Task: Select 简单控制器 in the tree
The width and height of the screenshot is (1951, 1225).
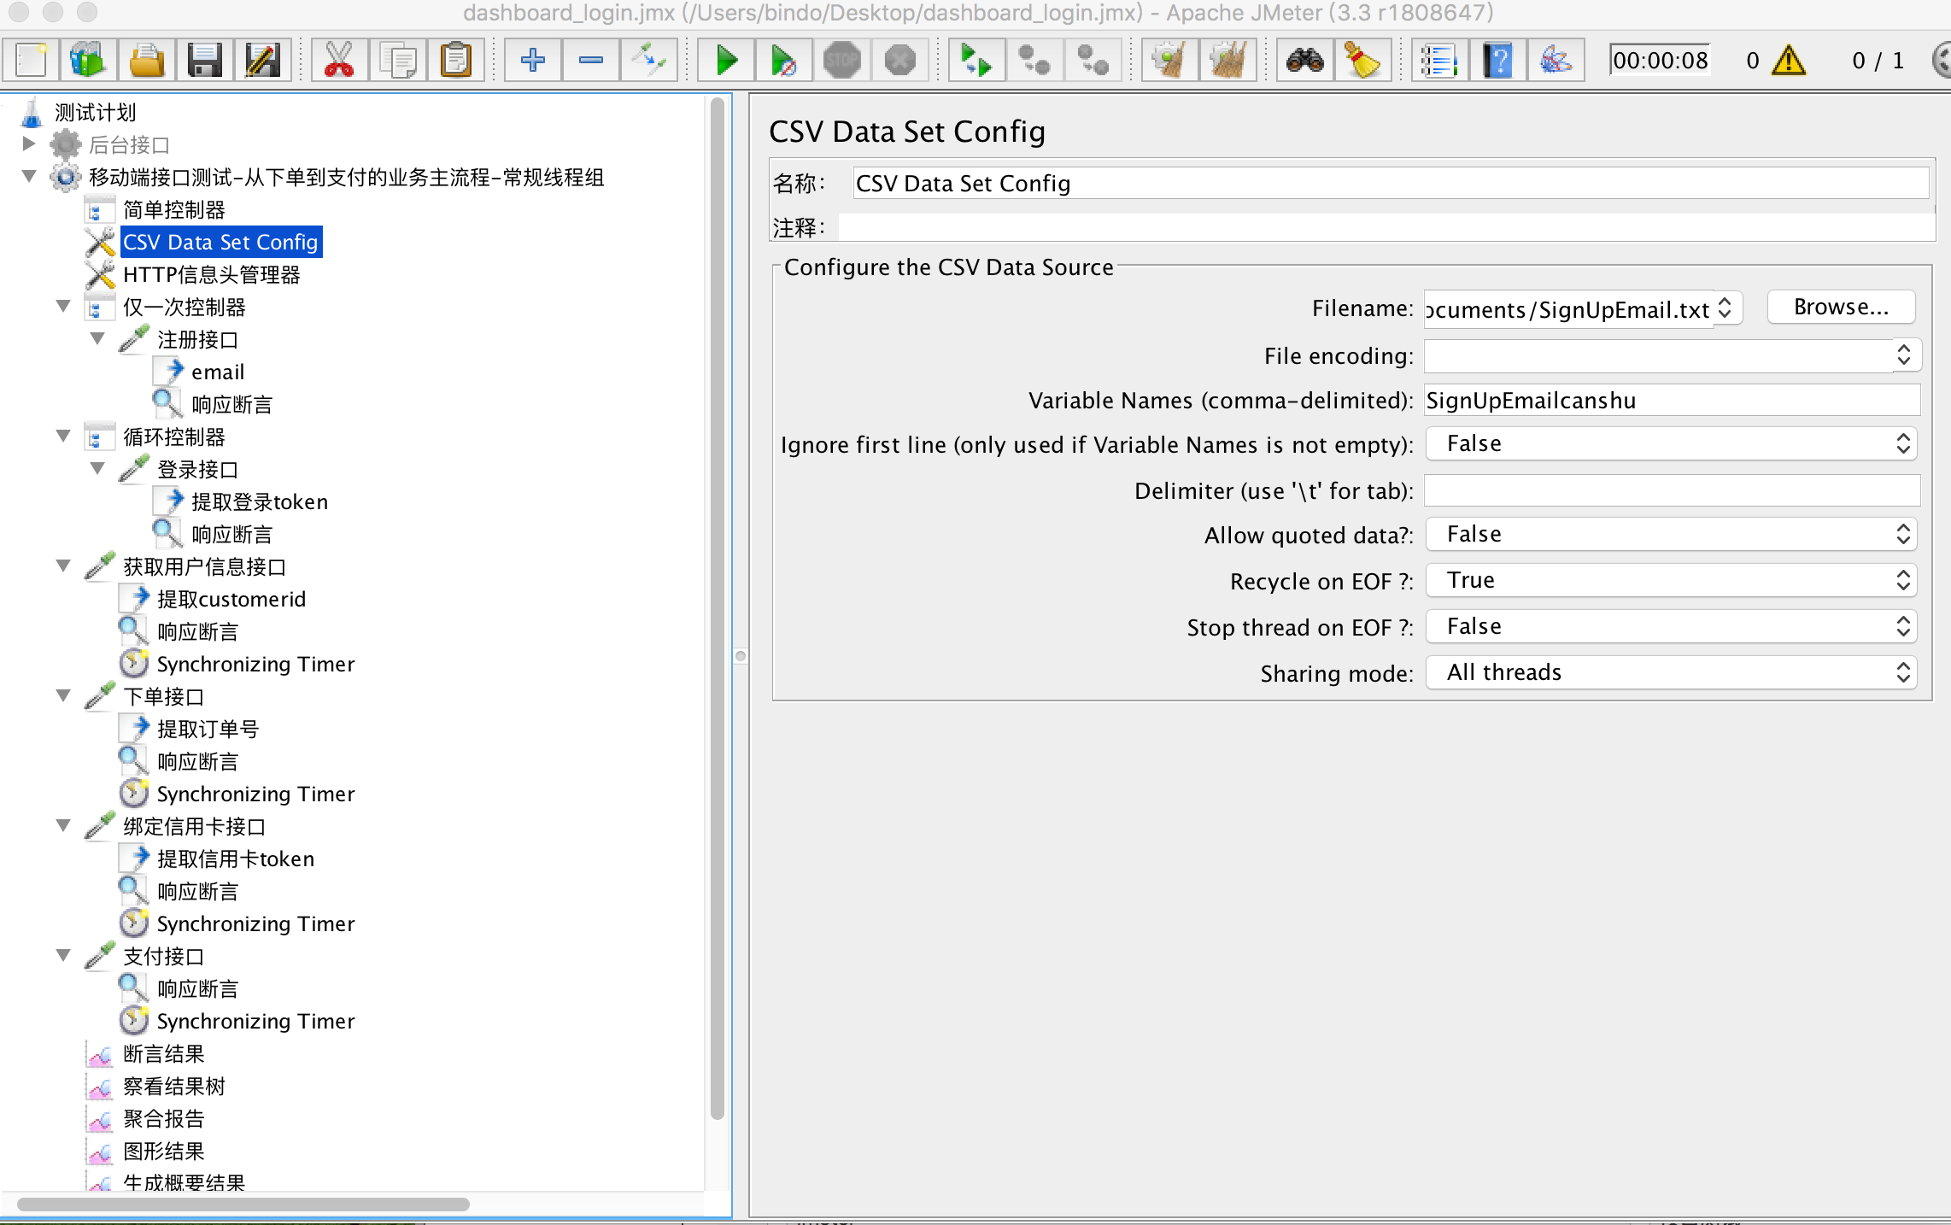Action: pos(173,209)
